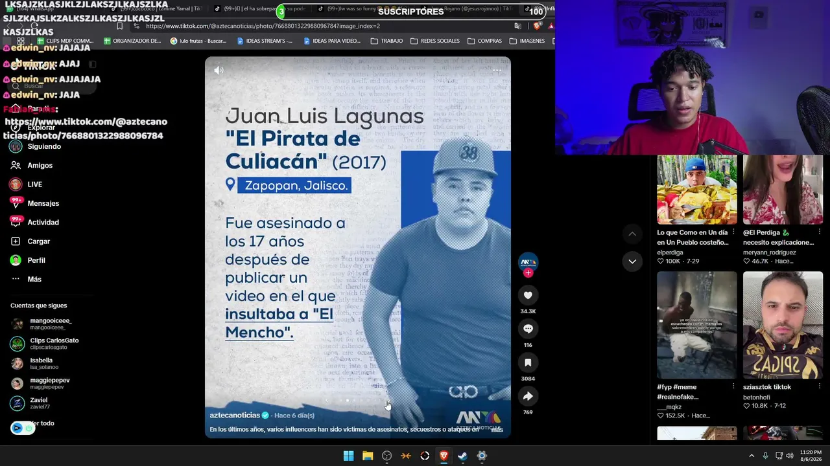Open the betonhofi author link
This screenshot has height=466, width=830.
[x=757, y=397]
